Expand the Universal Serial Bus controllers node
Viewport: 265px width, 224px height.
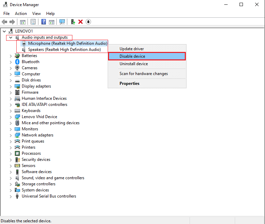click(11, 196)
